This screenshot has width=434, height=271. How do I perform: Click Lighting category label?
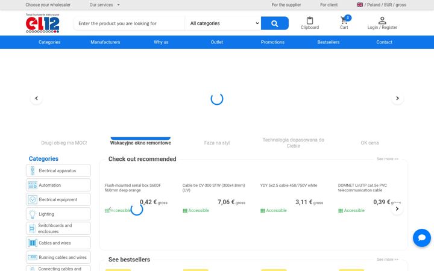46,214
